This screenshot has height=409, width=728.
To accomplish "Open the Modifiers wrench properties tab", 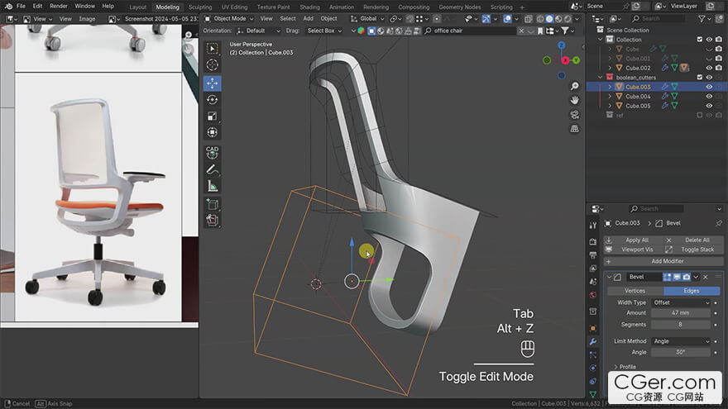I will (592, 341).
